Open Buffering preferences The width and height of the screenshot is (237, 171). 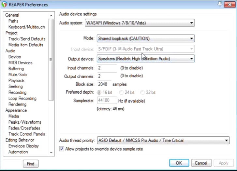(x=16, y=69)
